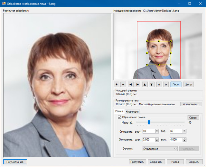Increase the выс. ratio value
Viewport: 206px width, 167px height.
coord(184,139)
